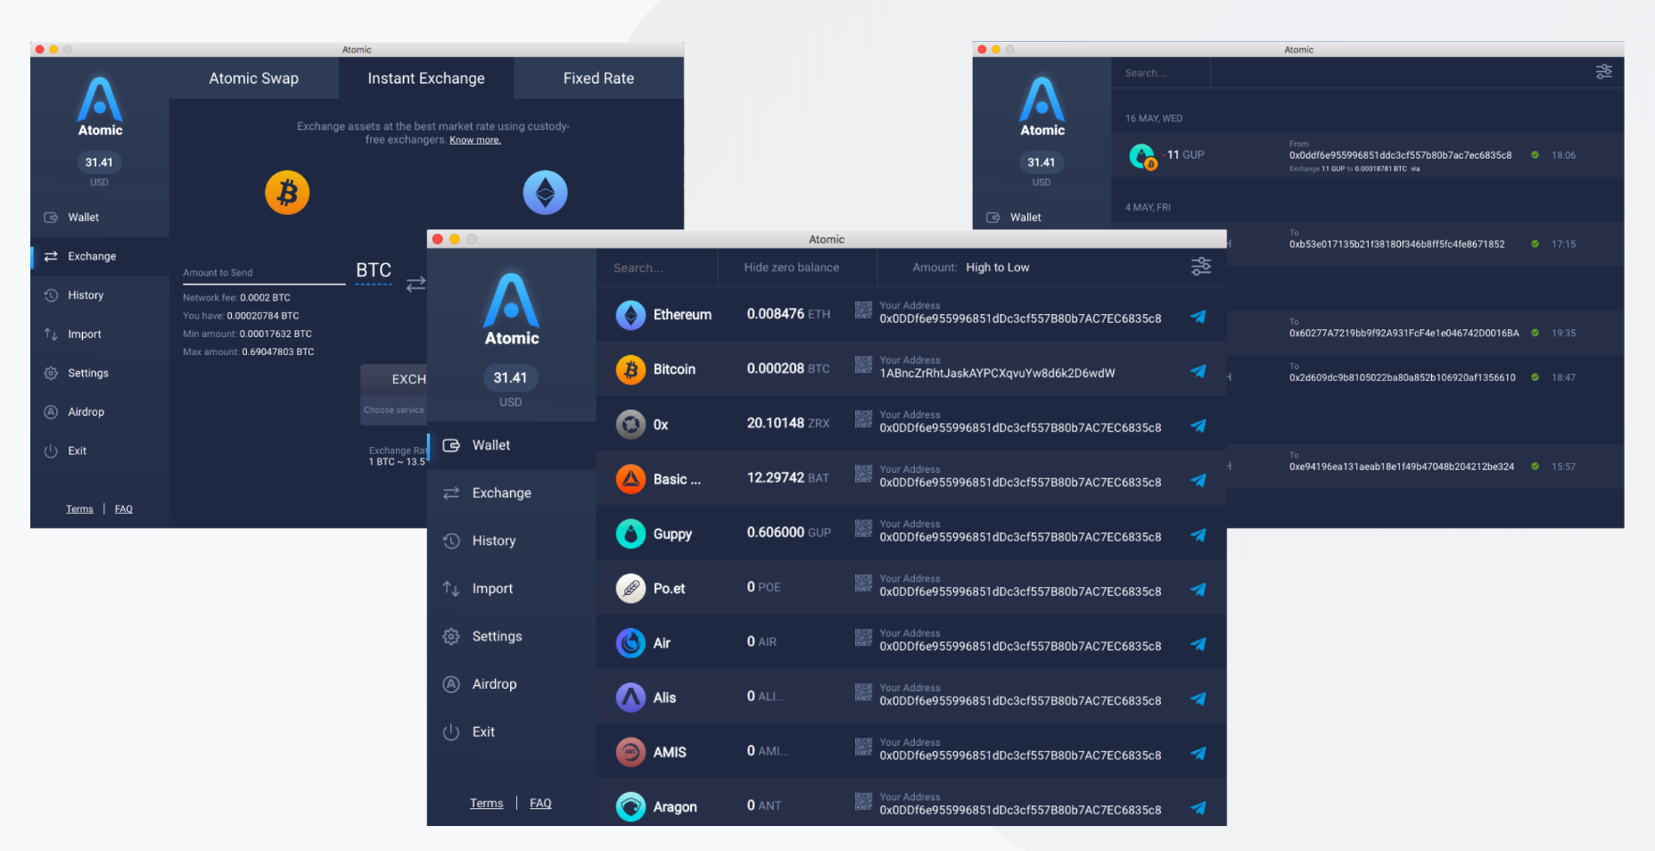Select the Ethereum coin in the Exchange window
The image size is (1655, 851).
545,193
